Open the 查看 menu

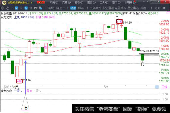click(79, 2)
